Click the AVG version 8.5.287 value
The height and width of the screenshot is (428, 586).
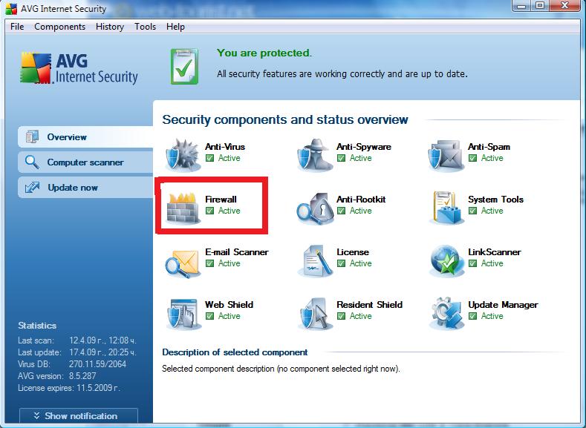coord(82,376)
